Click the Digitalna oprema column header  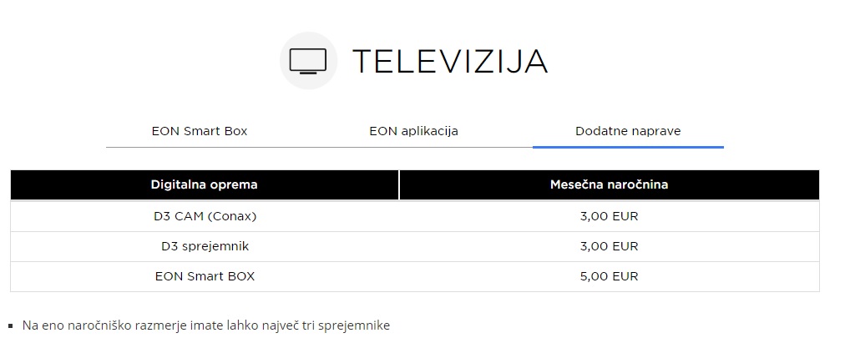coord(205,184)
